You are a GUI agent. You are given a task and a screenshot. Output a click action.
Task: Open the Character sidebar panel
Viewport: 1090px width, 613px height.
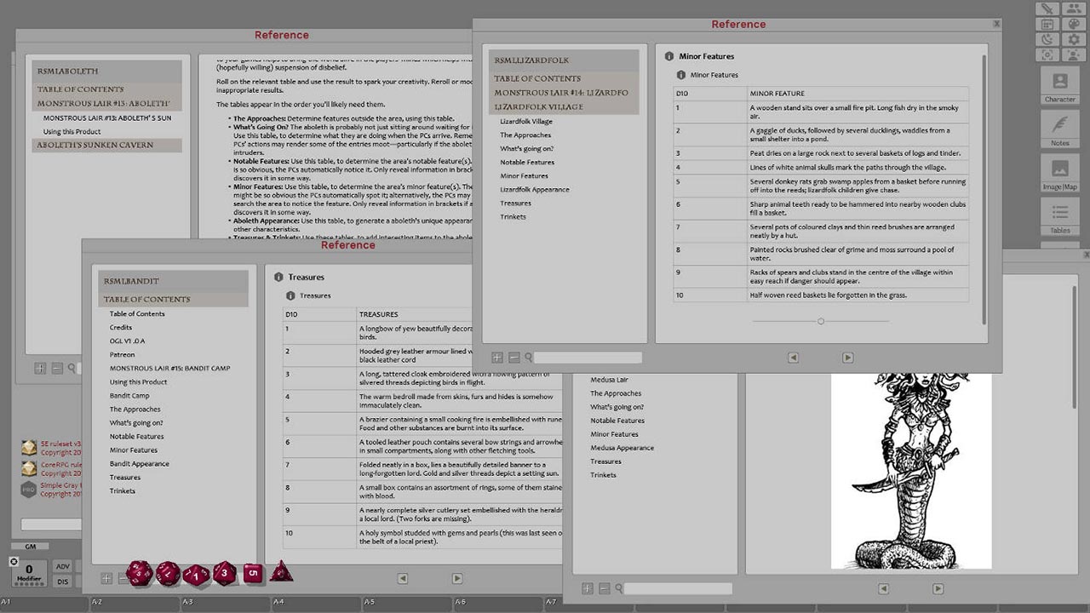coord(1059,87)
